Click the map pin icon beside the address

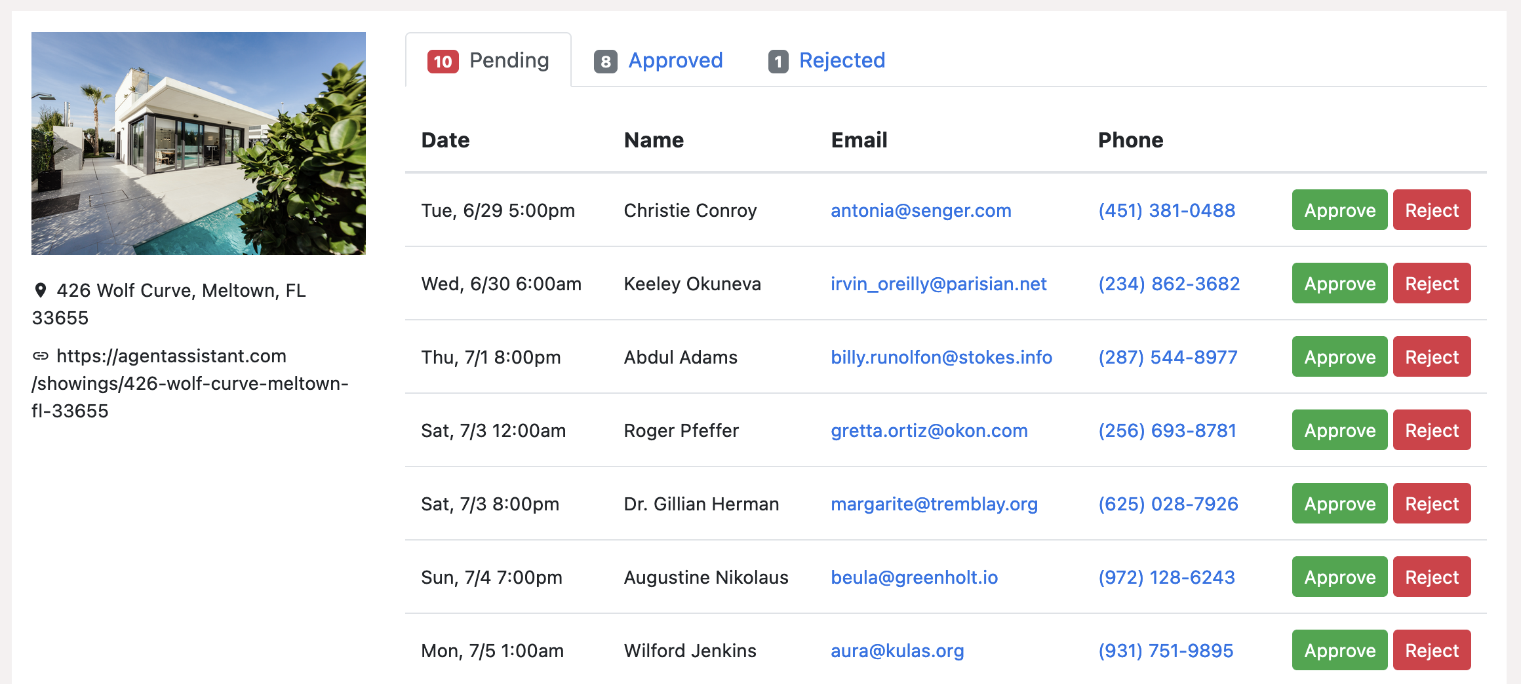(41, 290)
